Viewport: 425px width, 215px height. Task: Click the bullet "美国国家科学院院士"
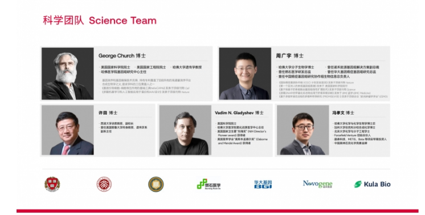point(116,67)
